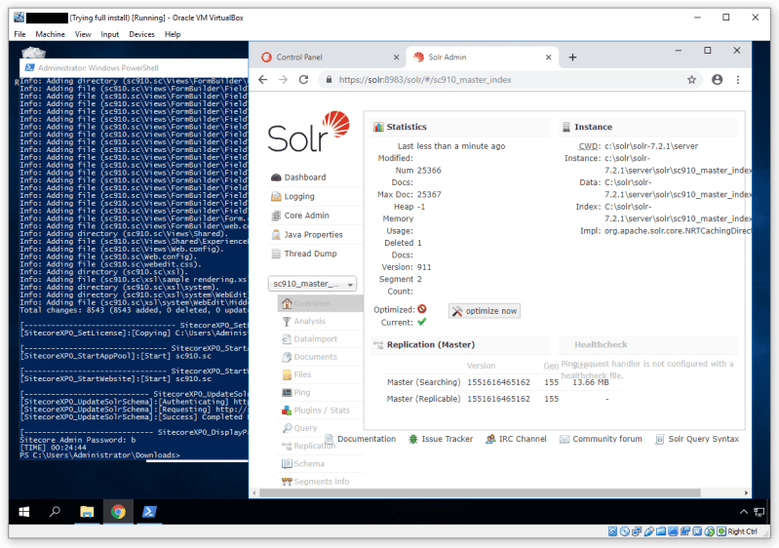This screenshot has height=548, width=779.
Task: Open VirtualBox Help menu
Action: 173,34
